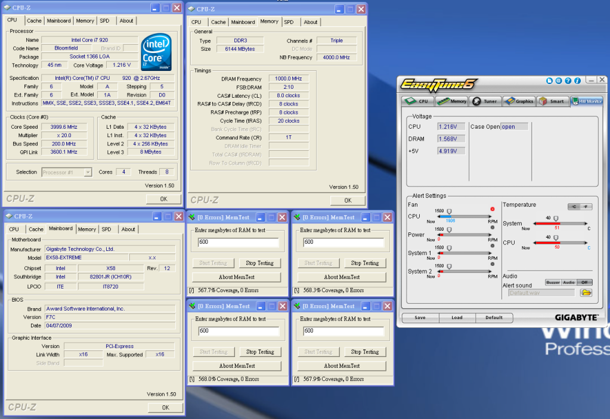
Task: Click RAM megabytes field in MemTest at 568.0% coverage
Action: [x=239, y=331]
